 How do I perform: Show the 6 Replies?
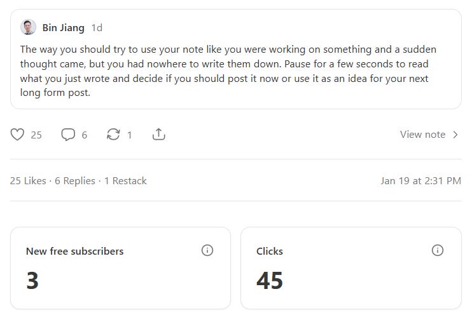[75, 181]
